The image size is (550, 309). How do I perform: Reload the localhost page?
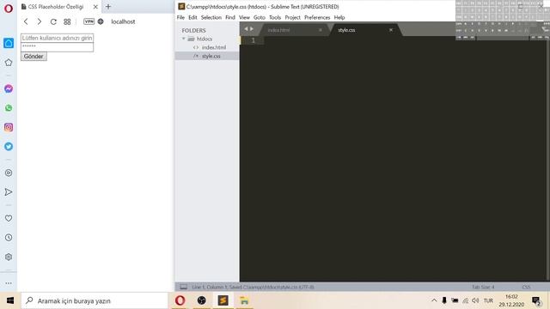pos(53,21)
